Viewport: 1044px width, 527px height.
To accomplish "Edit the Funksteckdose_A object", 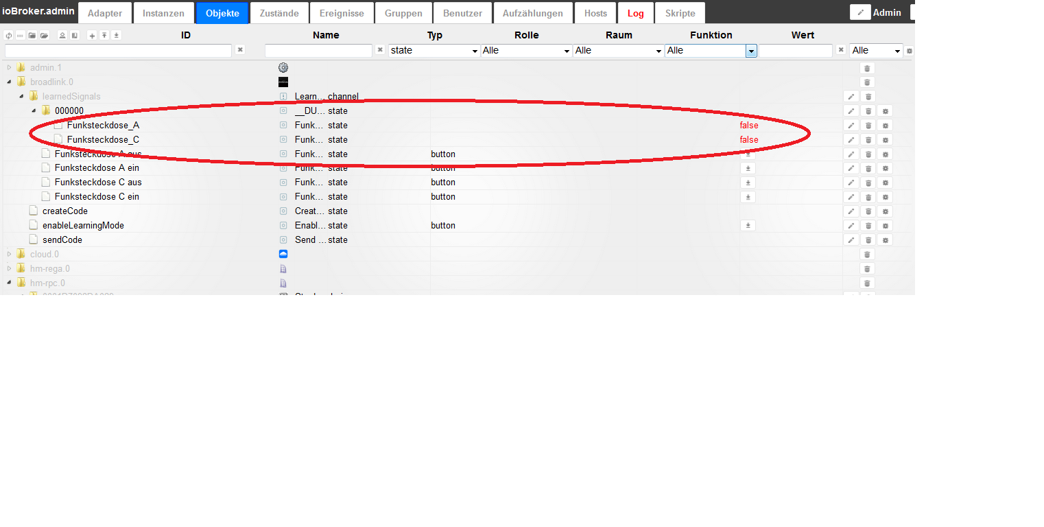I will (x=851, y=126).
